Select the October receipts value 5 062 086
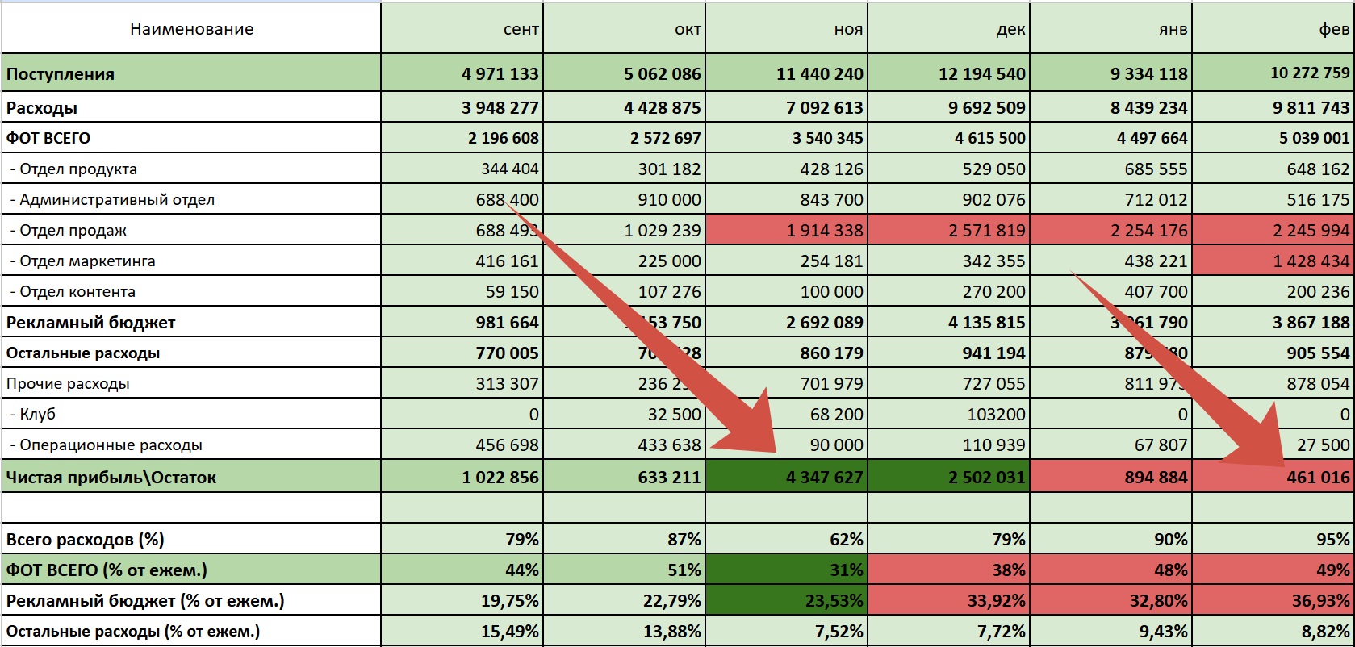This screenshot has height=647, width=1355. 625,73
